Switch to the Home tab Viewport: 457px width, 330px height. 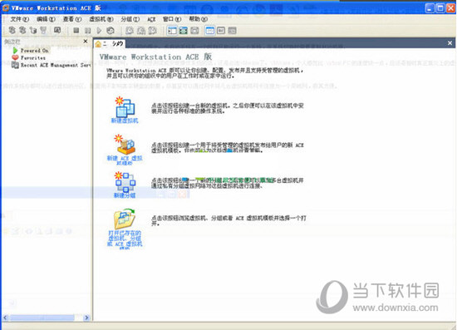point(110,44)
